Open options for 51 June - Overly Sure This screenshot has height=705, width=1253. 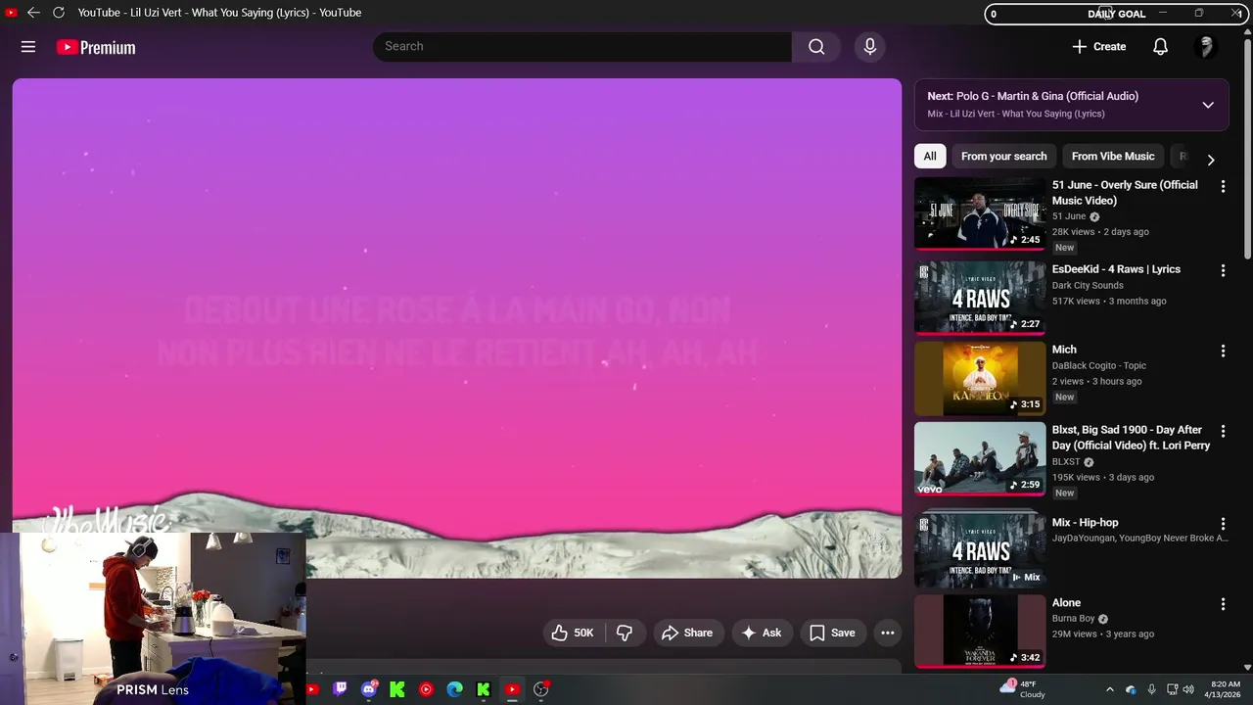[x=1223, y=186]
